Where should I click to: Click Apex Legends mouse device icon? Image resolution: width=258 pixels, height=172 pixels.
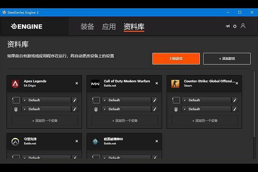coord(16,109)
